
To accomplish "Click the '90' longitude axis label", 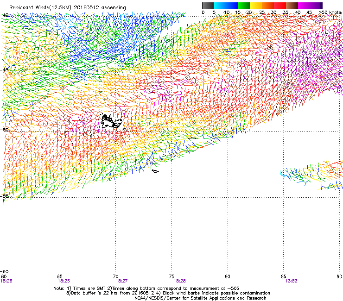I will 339,276.
